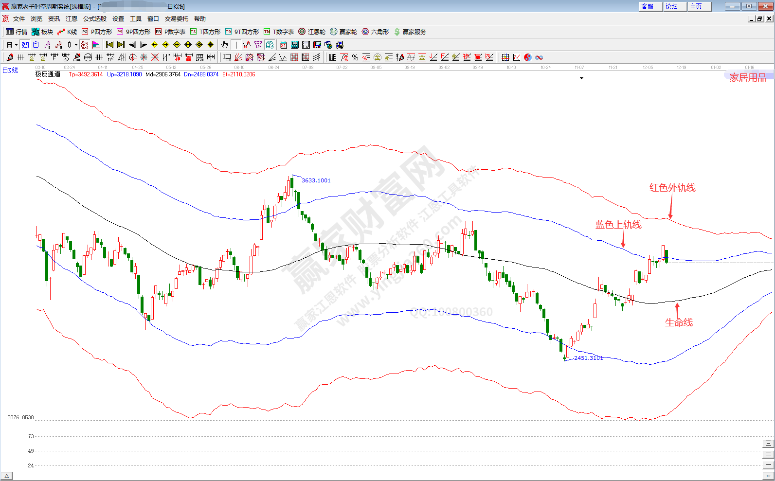Click the yin-yang taiji icon
Viewport: 775px width, 481px height.
(x=528, y=57)
